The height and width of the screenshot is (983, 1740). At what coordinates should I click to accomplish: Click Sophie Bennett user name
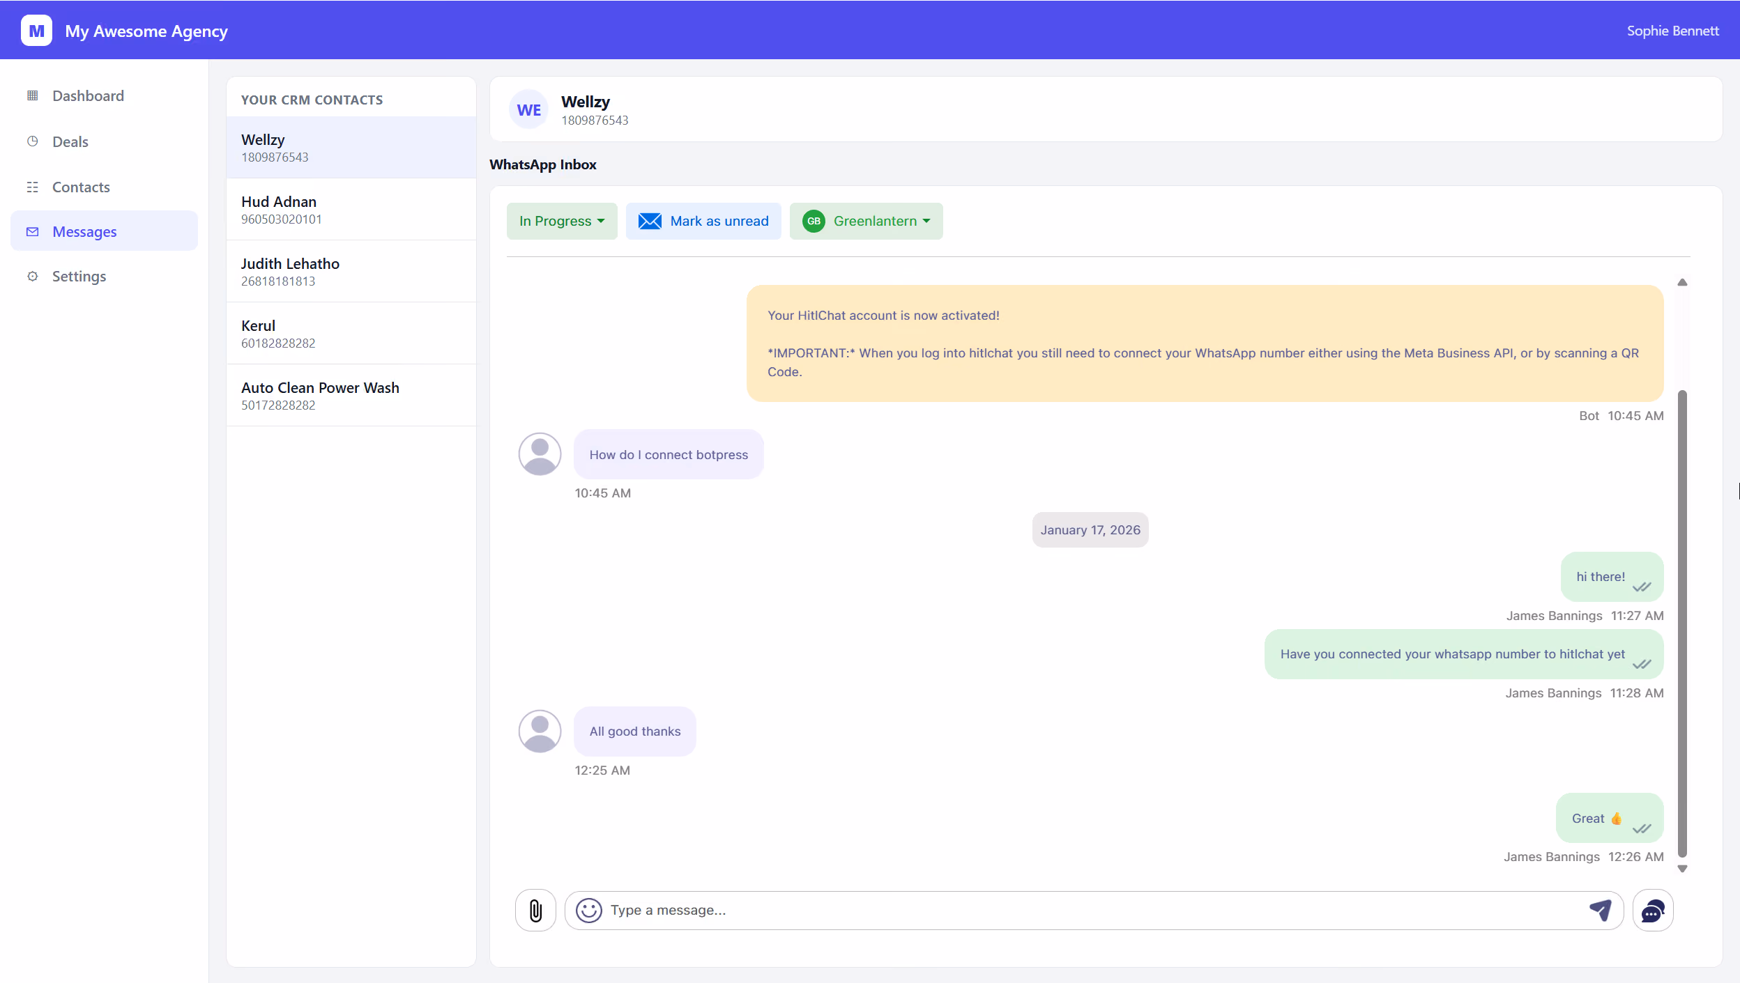point(1672,31)
